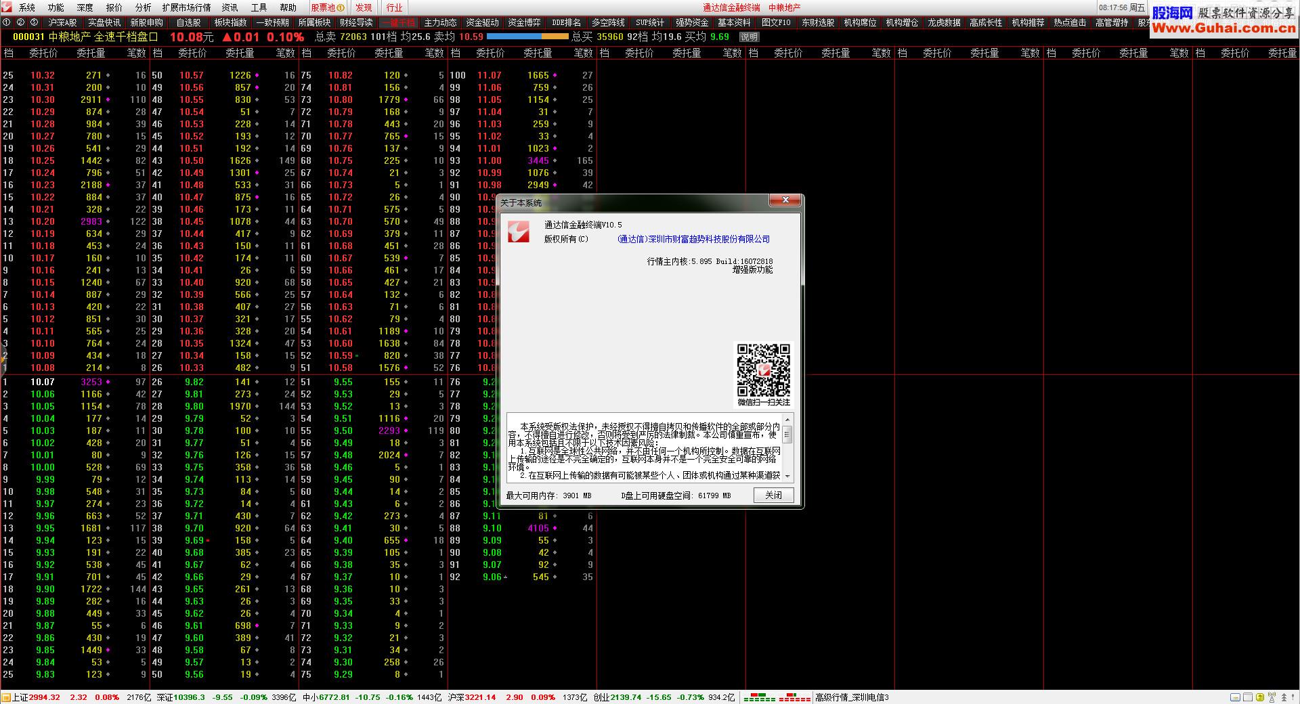Open the 功能 menu

click(56, 7)
